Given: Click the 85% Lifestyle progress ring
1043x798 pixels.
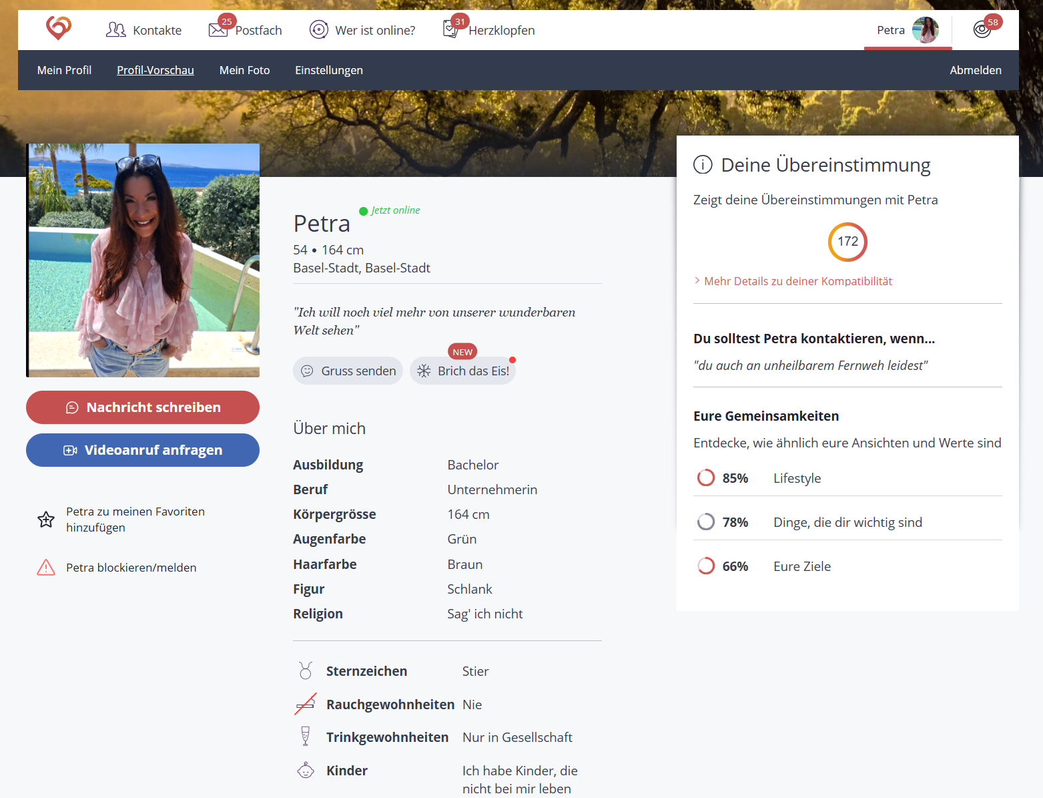Looking at the screenshot, I should coord(706,478).
